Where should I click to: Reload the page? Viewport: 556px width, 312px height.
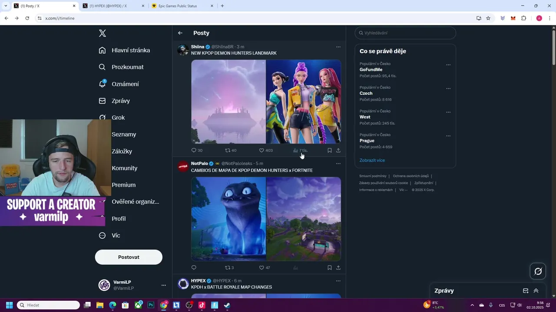(27, 18)
